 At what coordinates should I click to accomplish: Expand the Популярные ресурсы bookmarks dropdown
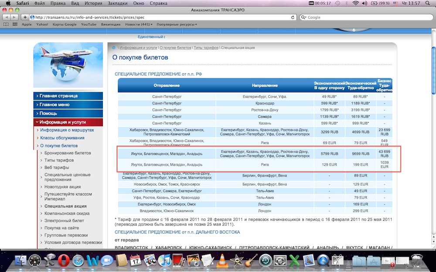click(x=177, y=24)
